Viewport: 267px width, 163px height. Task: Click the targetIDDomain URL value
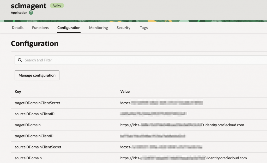(182, 125)
